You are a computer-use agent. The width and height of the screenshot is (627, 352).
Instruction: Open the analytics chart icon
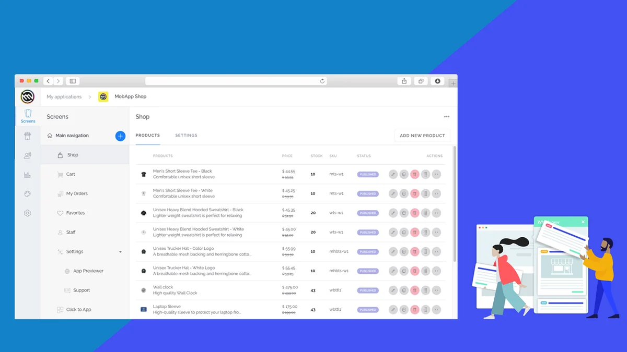(28, 174)
